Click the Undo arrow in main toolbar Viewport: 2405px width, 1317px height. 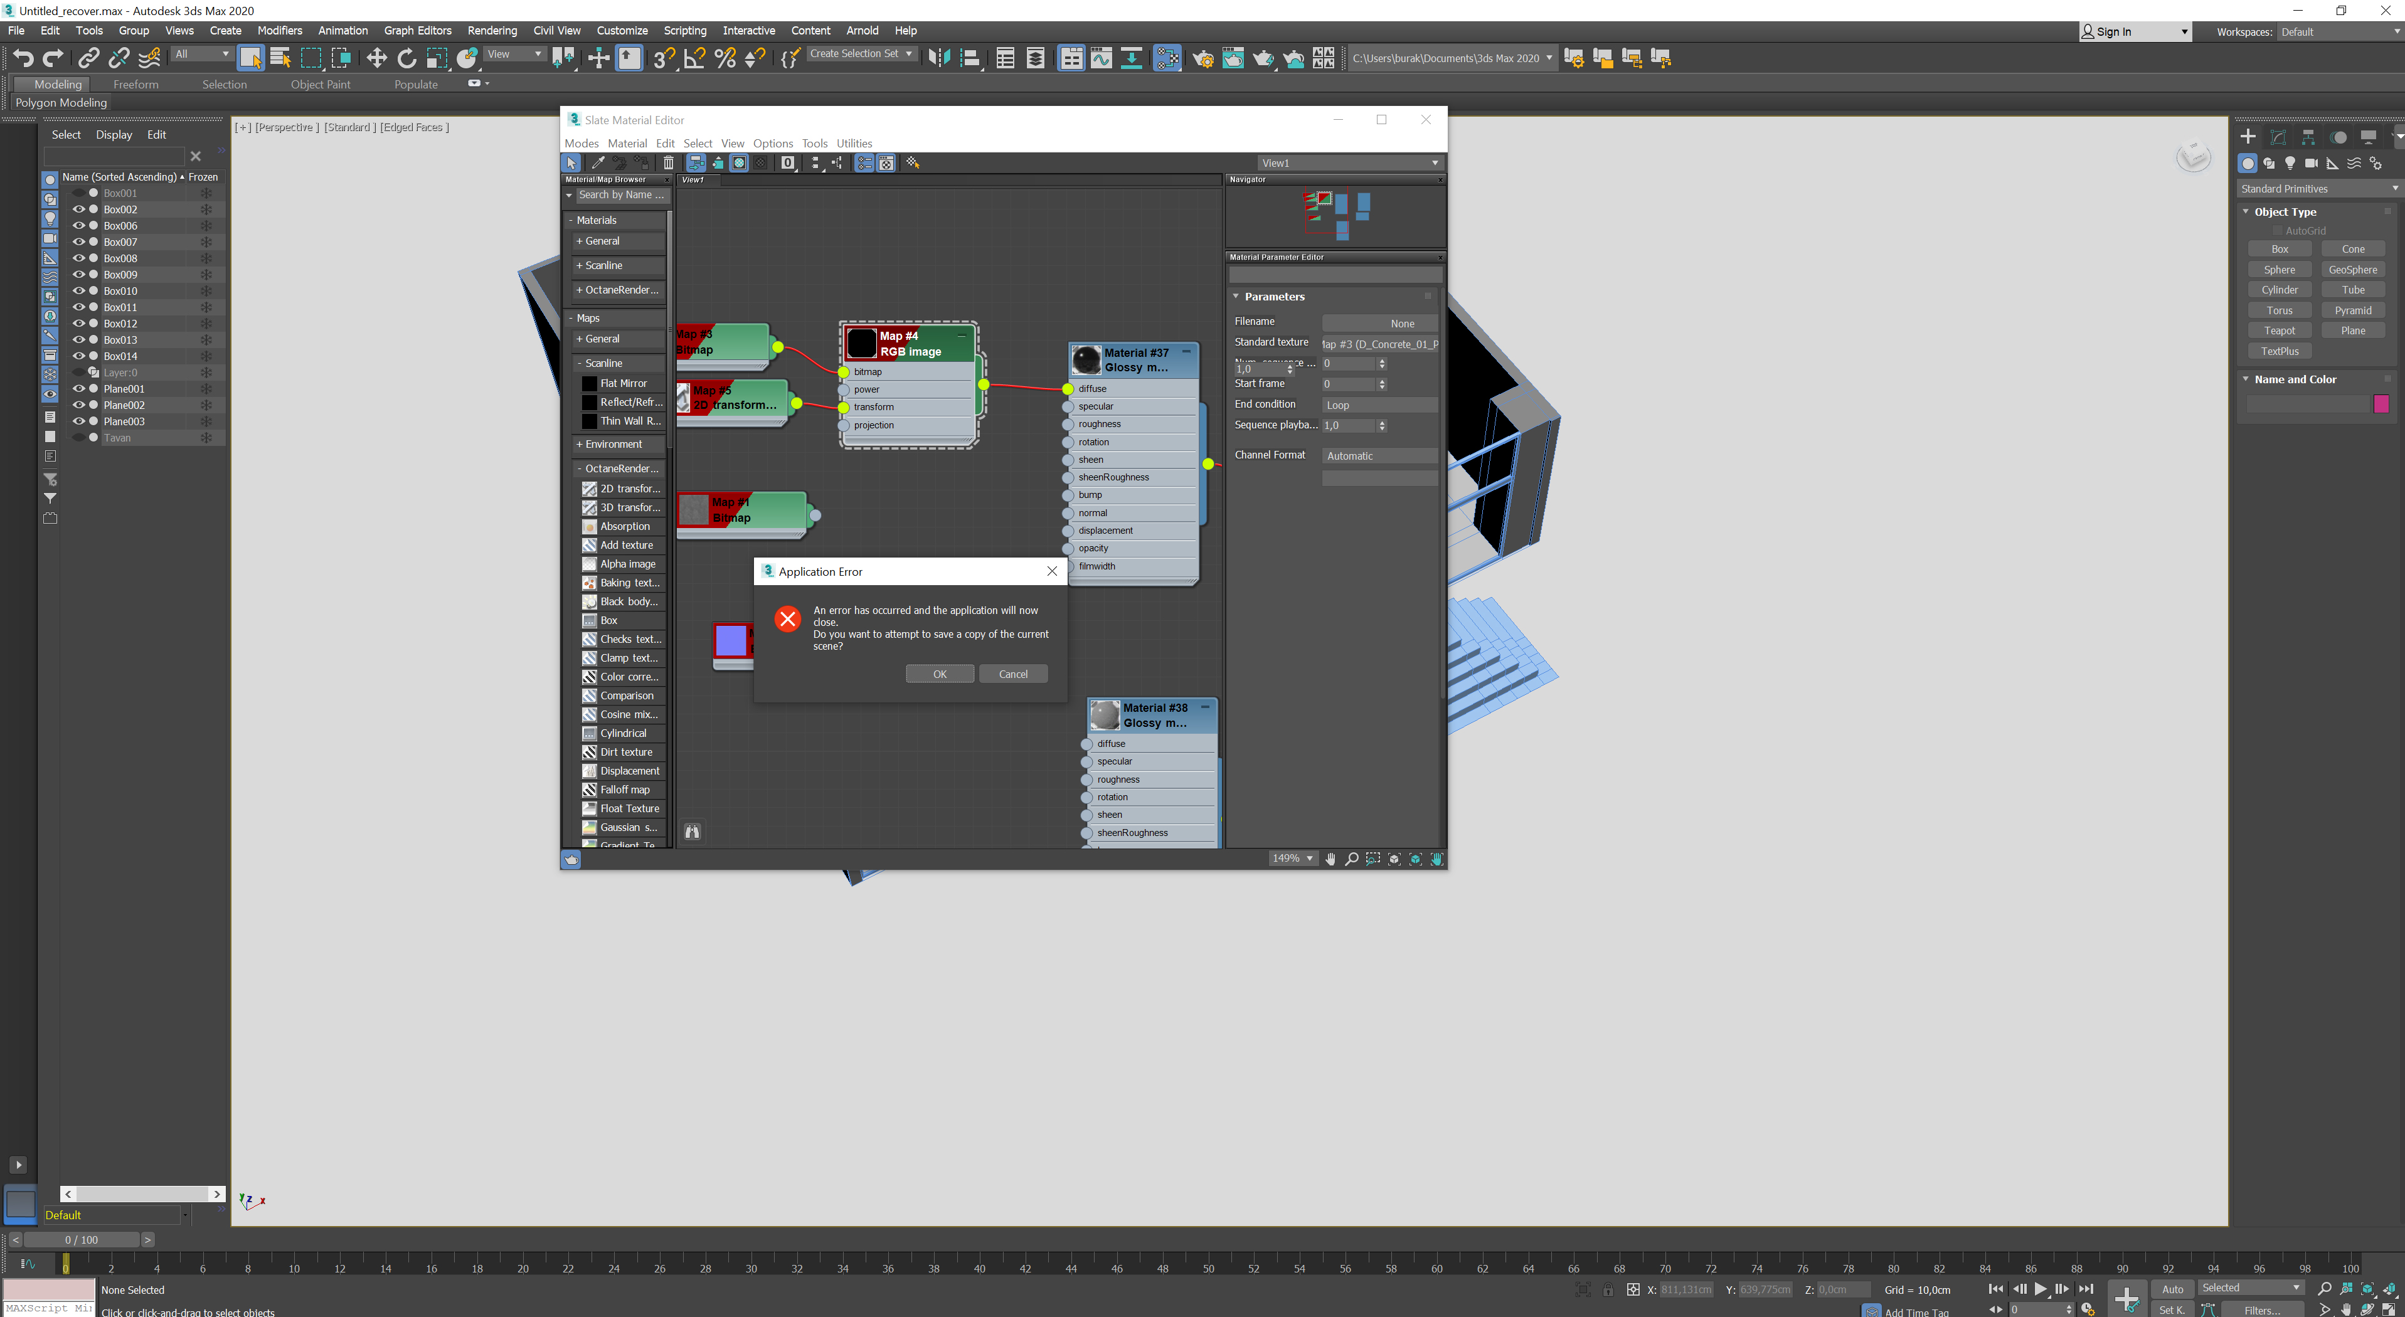click(x=23, y=58)
